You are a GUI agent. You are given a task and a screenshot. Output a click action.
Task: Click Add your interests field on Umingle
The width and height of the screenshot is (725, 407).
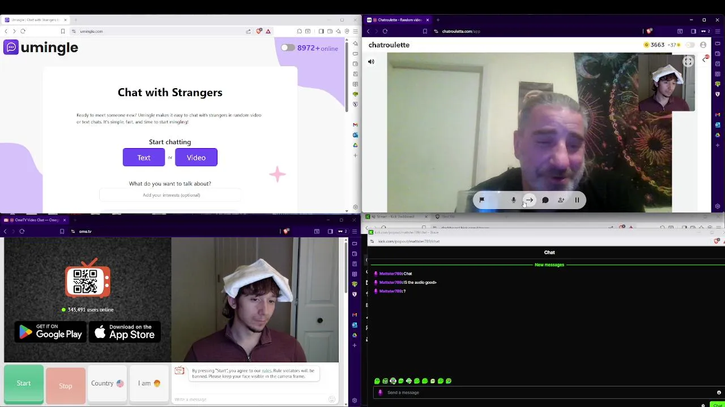[171, 195]
